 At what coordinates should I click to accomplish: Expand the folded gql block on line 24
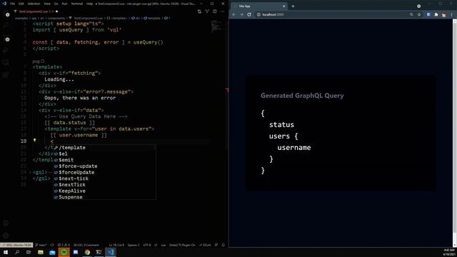pos(30,172)
